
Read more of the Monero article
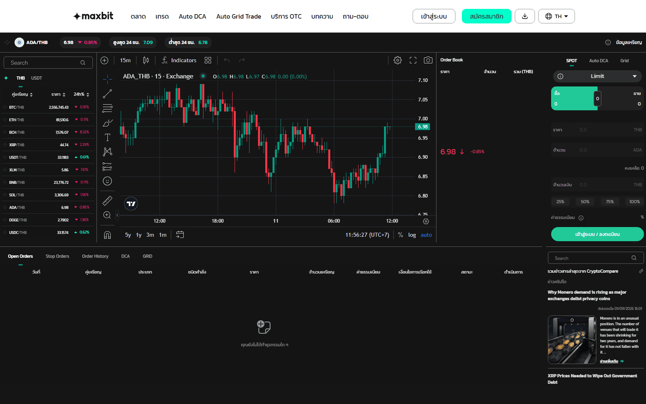pyautogui.click(x=612, y=361)
